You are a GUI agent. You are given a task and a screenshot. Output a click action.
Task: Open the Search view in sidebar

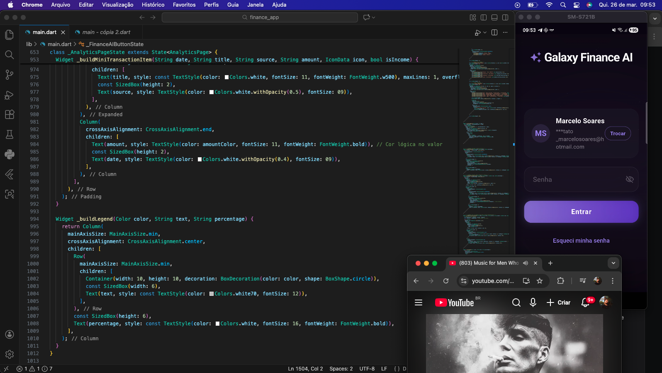point(9,55)
